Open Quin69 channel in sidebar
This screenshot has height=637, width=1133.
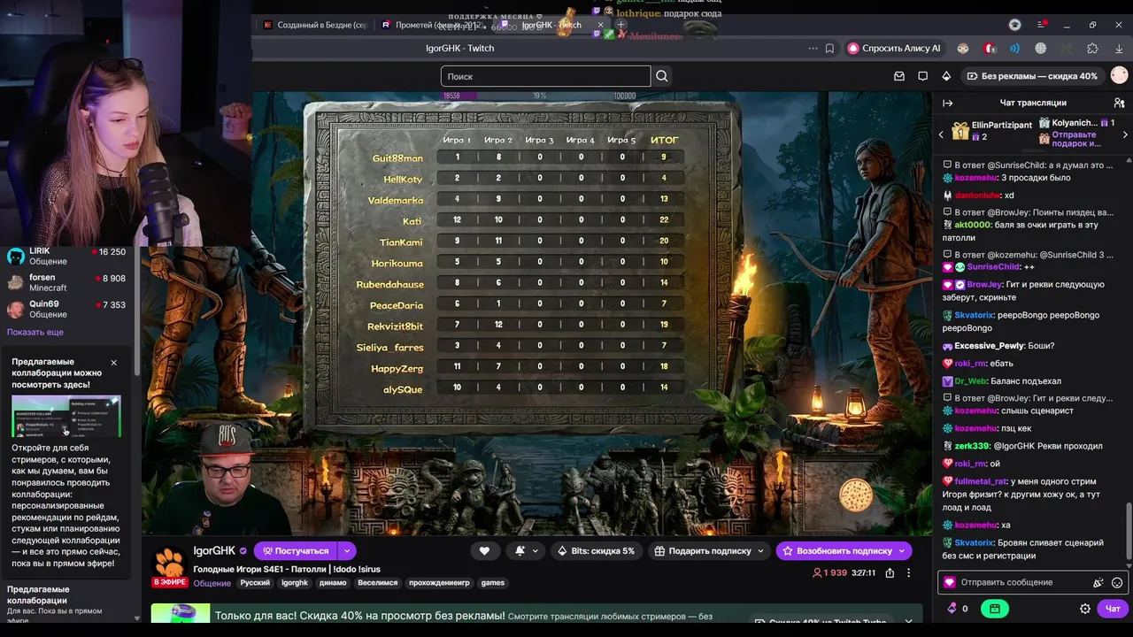[x=67, y=309]
